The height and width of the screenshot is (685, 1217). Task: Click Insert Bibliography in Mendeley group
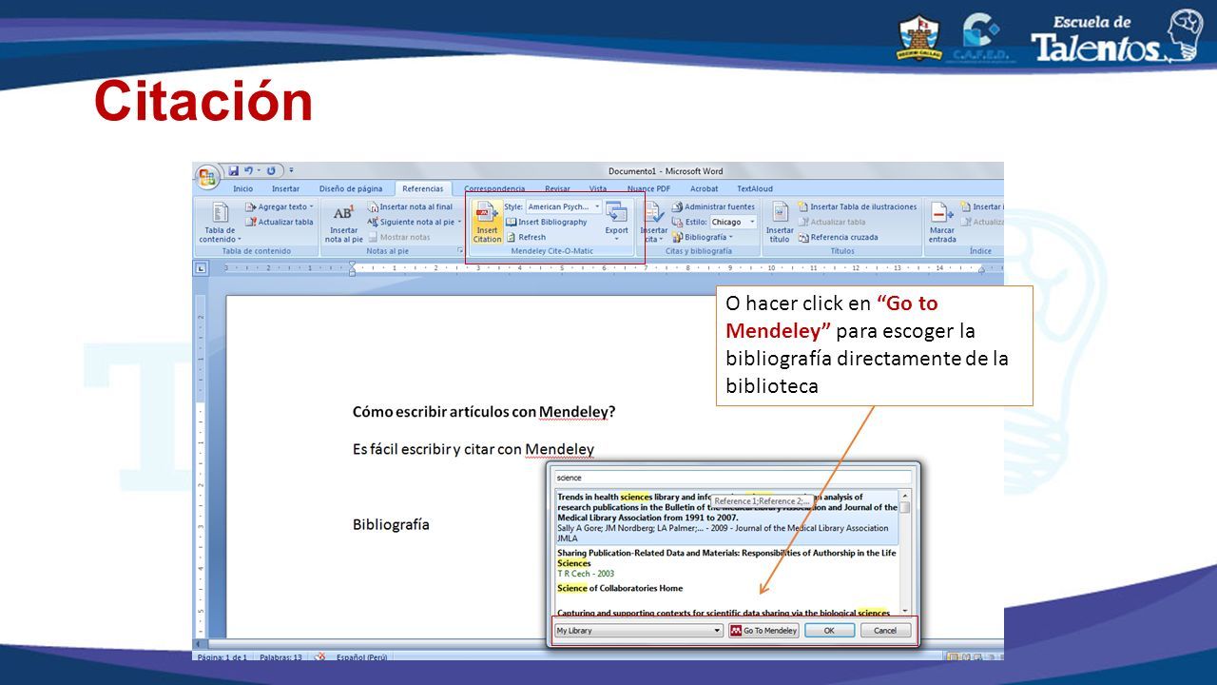click(546, 222)
